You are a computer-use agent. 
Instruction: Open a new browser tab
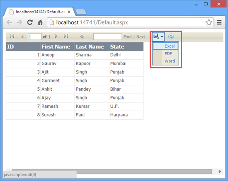click(x=81, y=12)
